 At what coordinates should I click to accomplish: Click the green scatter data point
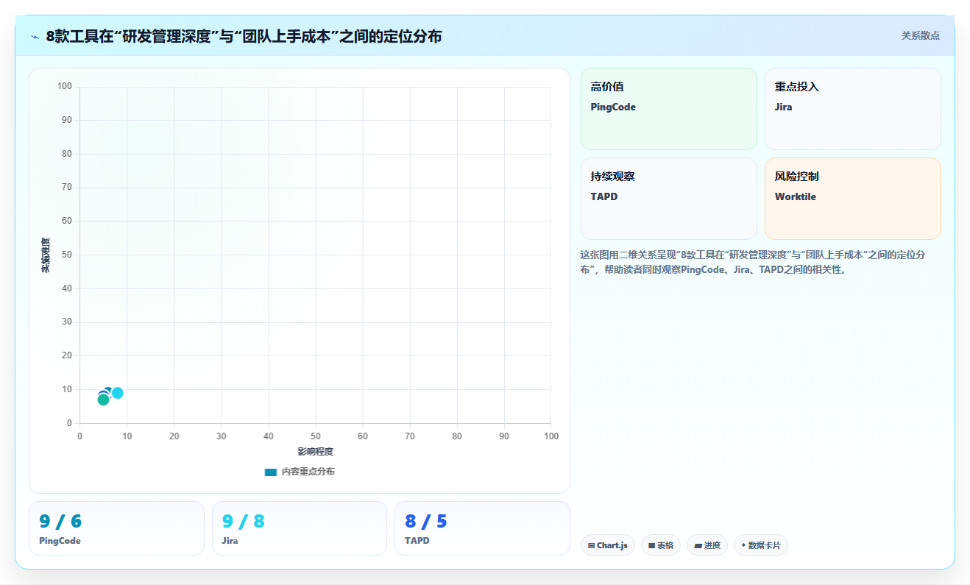pos(103,400)
